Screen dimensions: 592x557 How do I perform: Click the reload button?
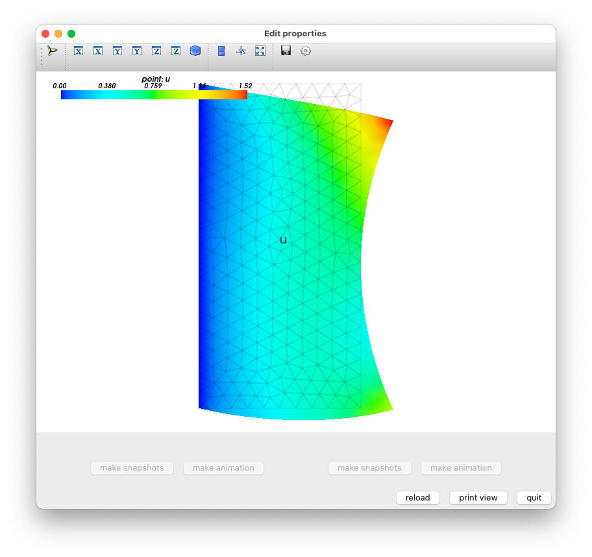418,498
